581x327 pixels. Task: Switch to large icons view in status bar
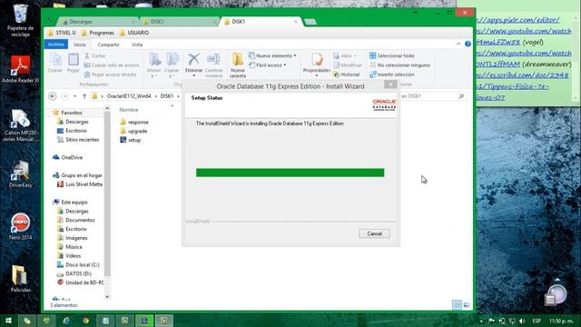467,305
